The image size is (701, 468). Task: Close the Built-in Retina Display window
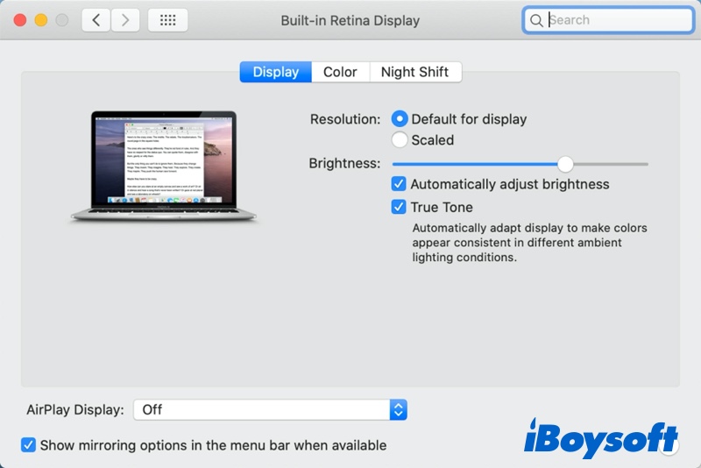pos(20,19)
